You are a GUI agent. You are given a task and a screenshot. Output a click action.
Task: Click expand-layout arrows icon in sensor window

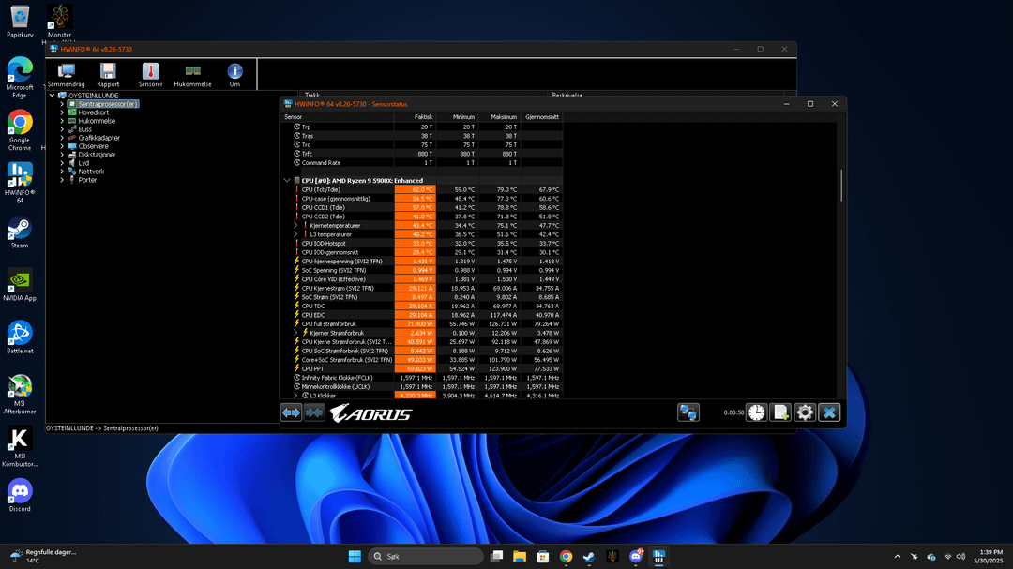click(292, 412)
